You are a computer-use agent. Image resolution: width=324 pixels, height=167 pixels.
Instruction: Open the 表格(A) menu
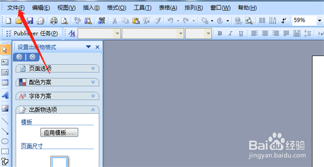click(x=168, y=8)
